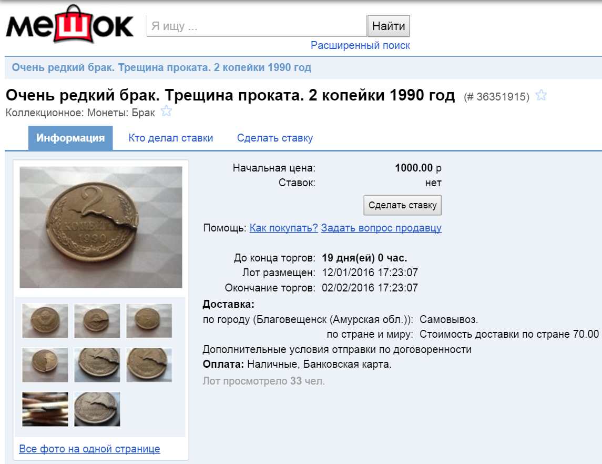
Task: Add lot to favorites with the star next to #36351915
Action: click(541, 95)
